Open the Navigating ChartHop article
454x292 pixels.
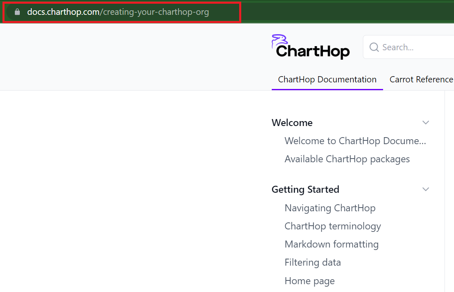click(330, 208)
